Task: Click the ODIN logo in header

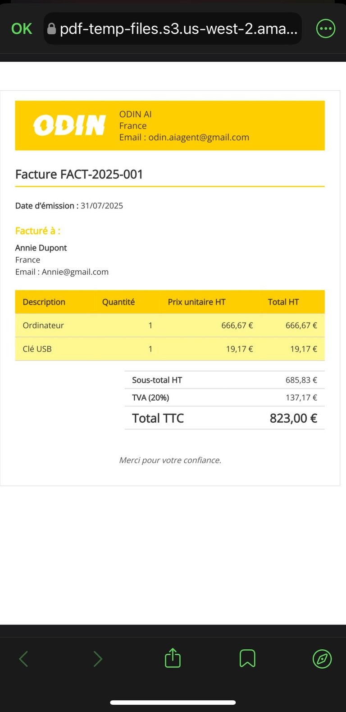Action: coord(69,125)
